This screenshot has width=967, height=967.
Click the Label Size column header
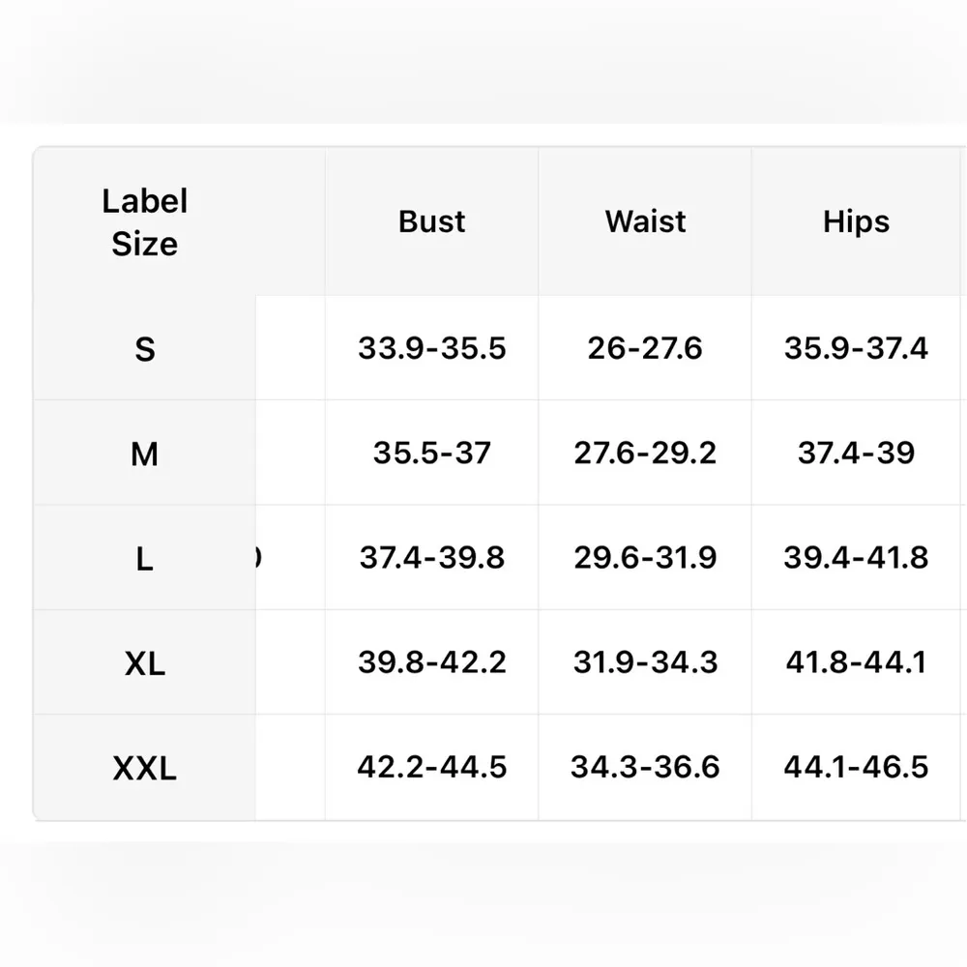[x=145, y=222]
